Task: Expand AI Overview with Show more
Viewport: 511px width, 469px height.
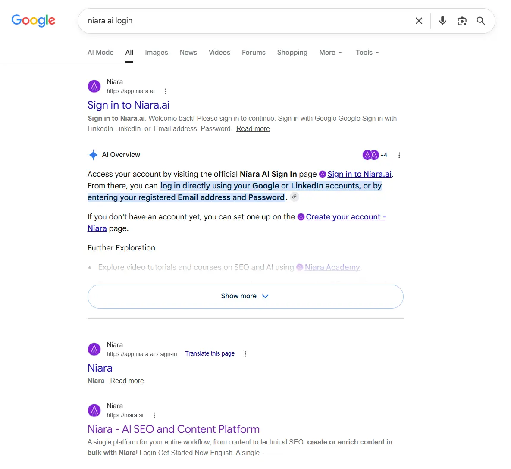Action: click(245, 297)
